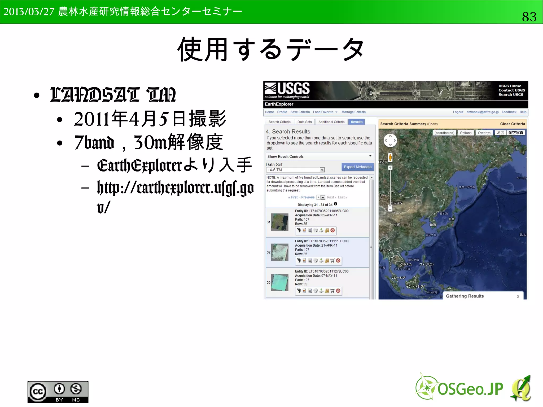The image size is (543, 407).
Task: Show footprint for result 33
Action: coord(299,291)
